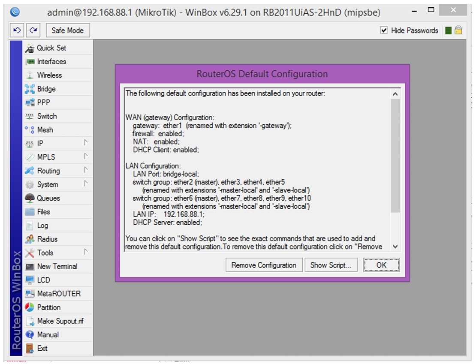The image size is (476, 364).
Task: Click the 'DHCP Server: enabled;' text line
Action: coord(167,223)
